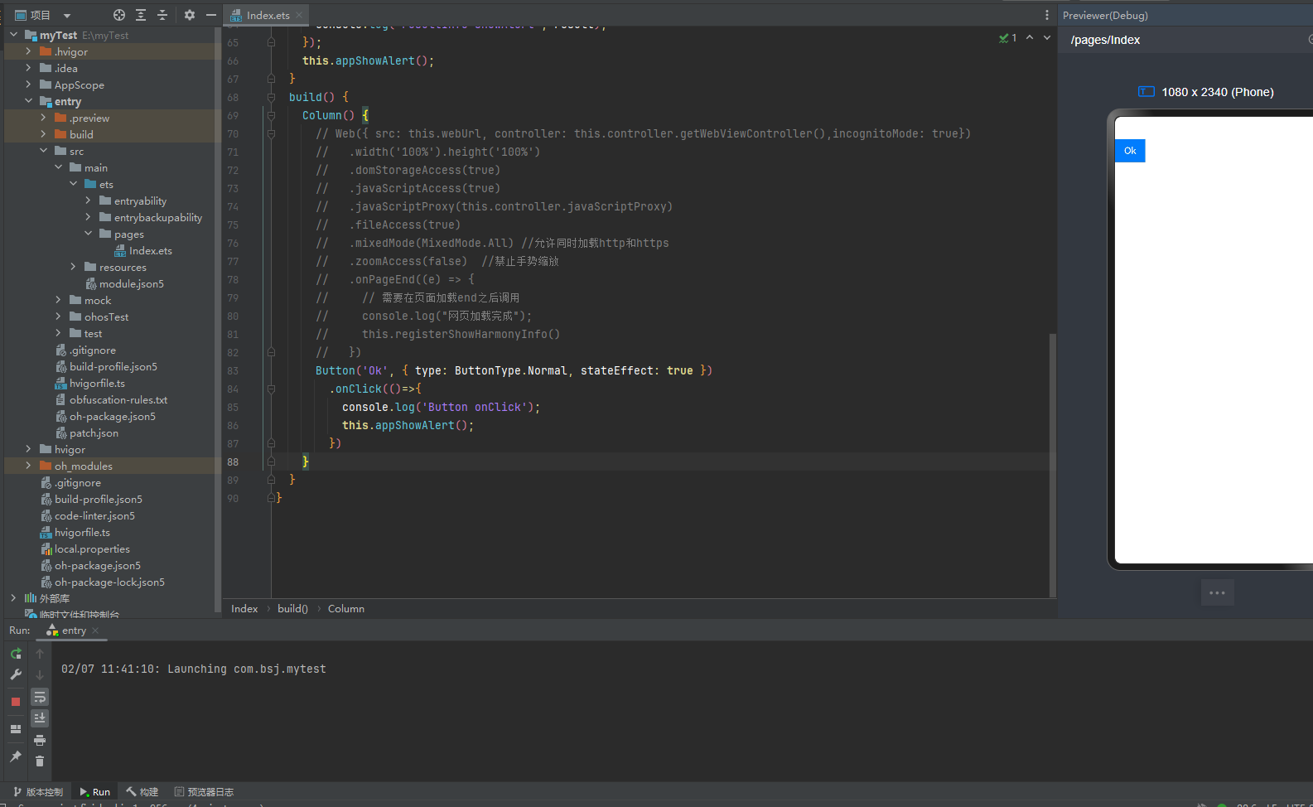Select oh-package-lock.json5 file
Viewport: 1313px width, 807px height.
[102, 582]
